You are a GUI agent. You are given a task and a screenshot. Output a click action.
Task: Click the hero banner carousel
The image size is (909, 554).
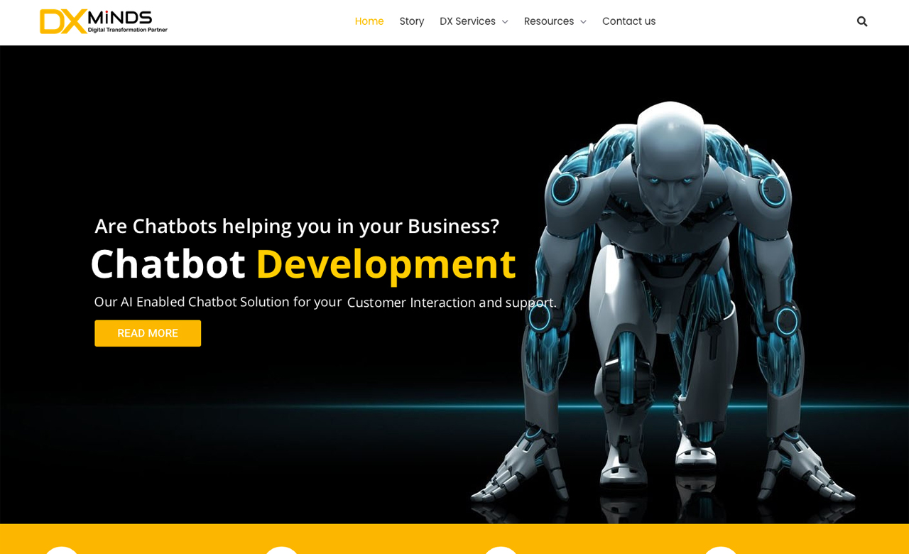click(454, 284)
